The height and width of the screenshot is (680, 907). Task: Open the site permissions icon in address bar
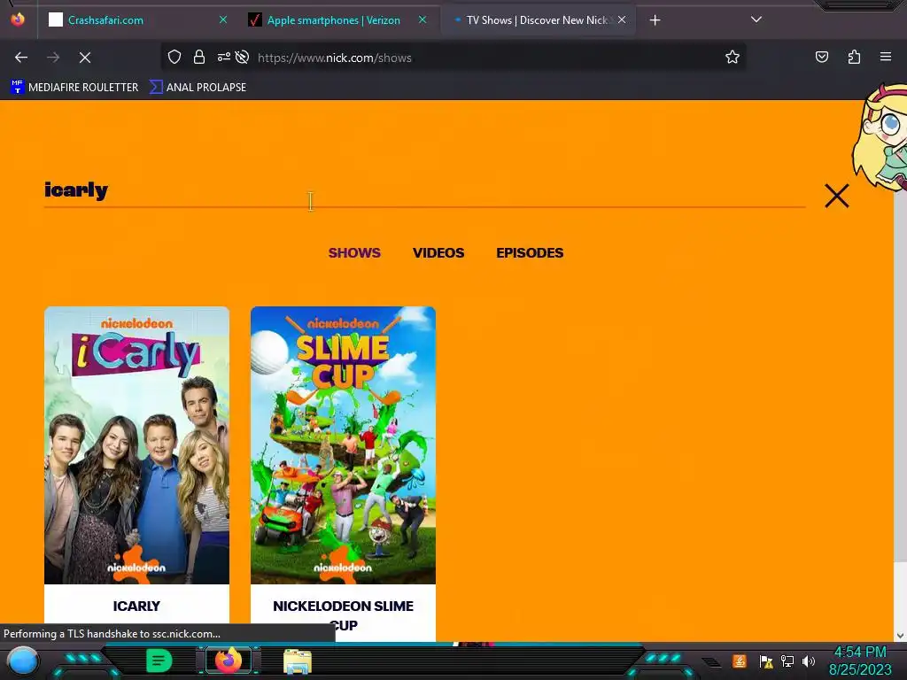223,57
